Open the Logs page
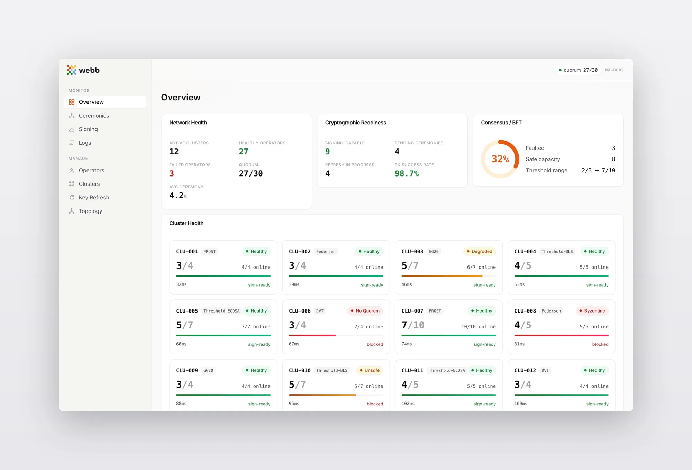 tap(105, 143)
